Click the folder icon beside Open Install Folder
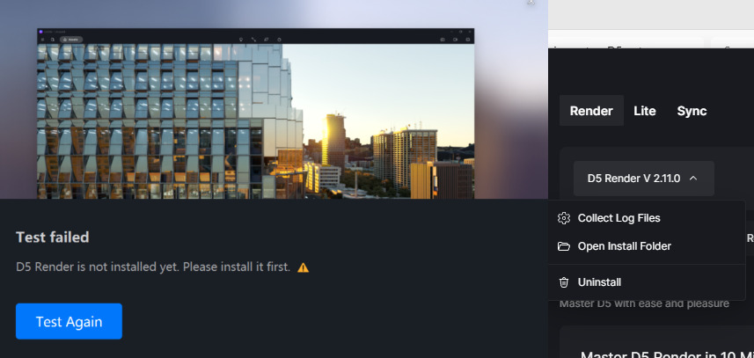The height and width of the screenshot is (358, 754). click(564, 246)
